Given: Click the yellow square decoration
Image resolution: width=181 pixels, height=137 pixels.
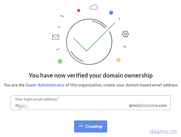Looking at the screenshot, I should pos(118,60).
